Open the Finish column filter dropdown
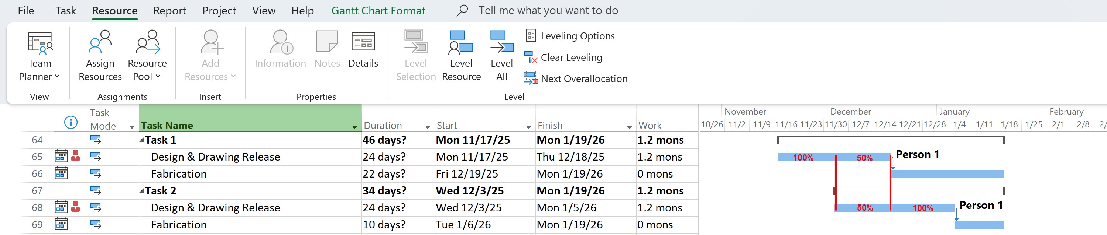This screenshot has width=1107, height=235. (629, 126)
